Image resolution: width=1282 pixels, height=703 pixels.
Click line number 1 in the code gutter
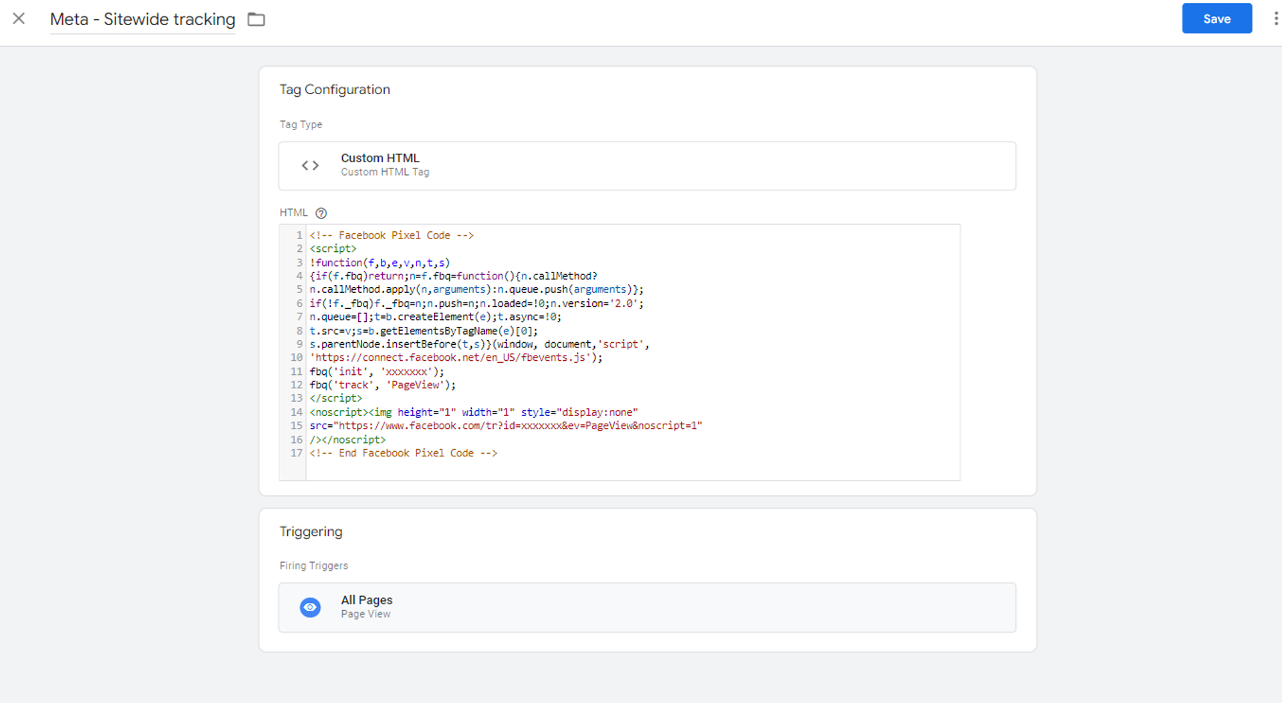[299, 235]
